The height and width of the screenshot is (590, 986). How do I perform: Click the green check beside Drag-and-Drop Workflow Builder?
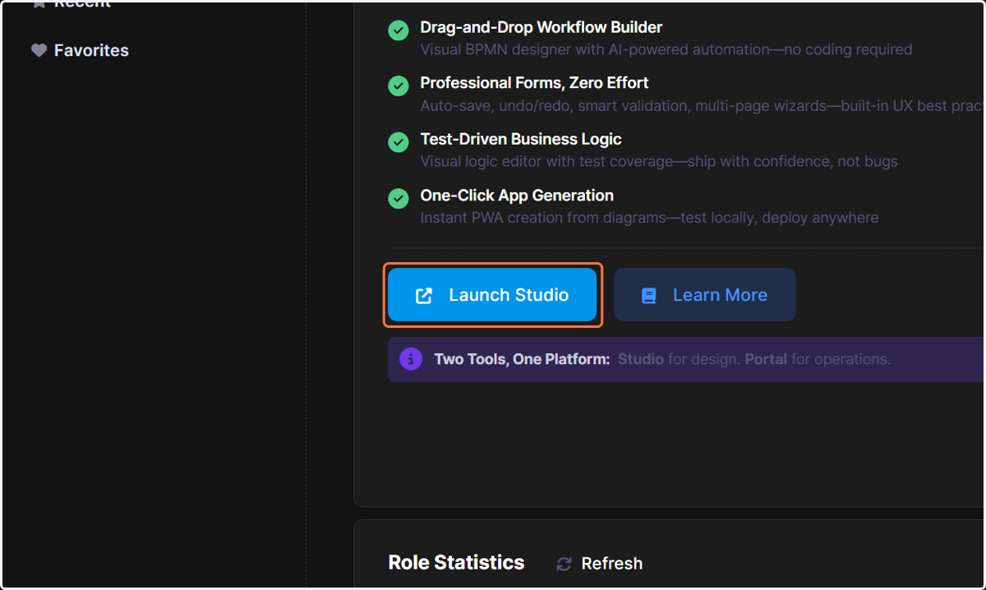399,30
